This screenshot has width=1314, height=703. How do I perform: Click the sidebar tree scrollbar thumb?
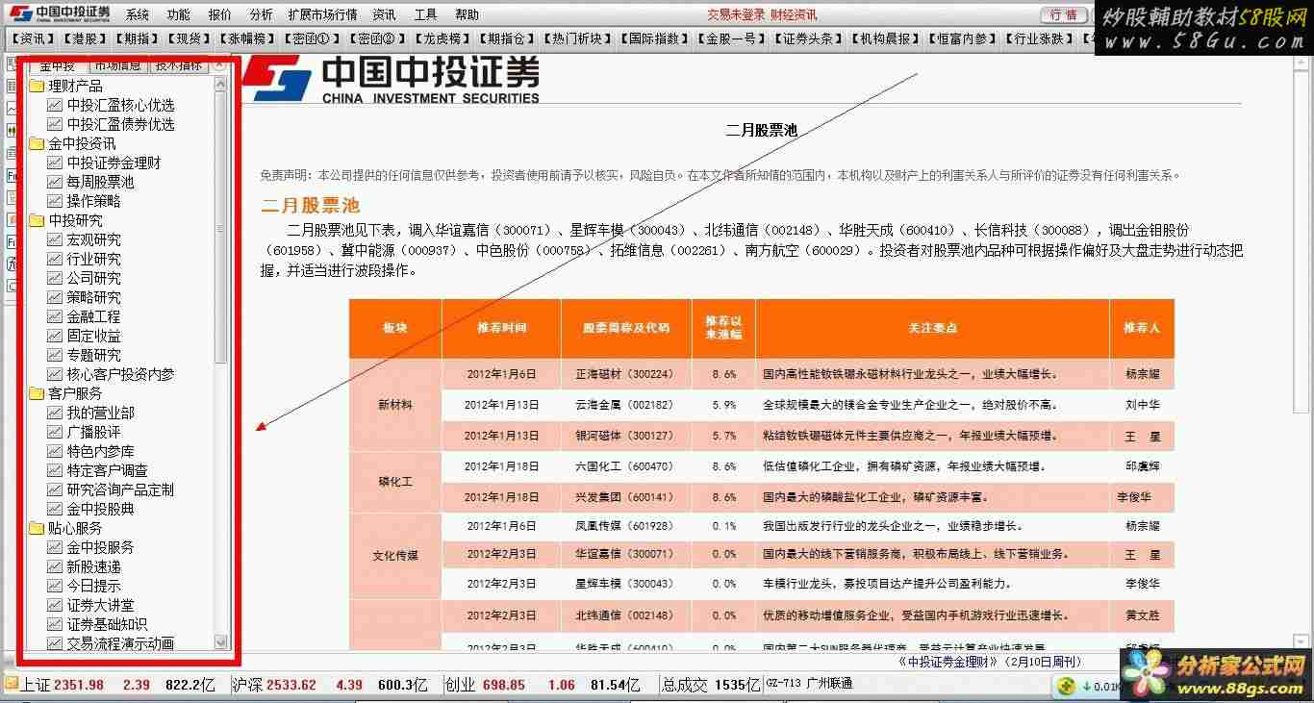point(221,228)
